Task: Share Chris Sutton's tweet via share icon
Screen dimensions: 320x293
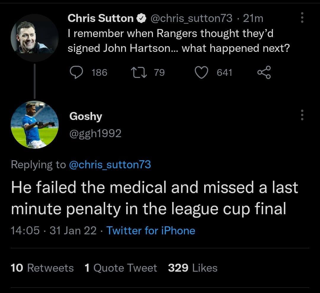Action: [264, 72]
